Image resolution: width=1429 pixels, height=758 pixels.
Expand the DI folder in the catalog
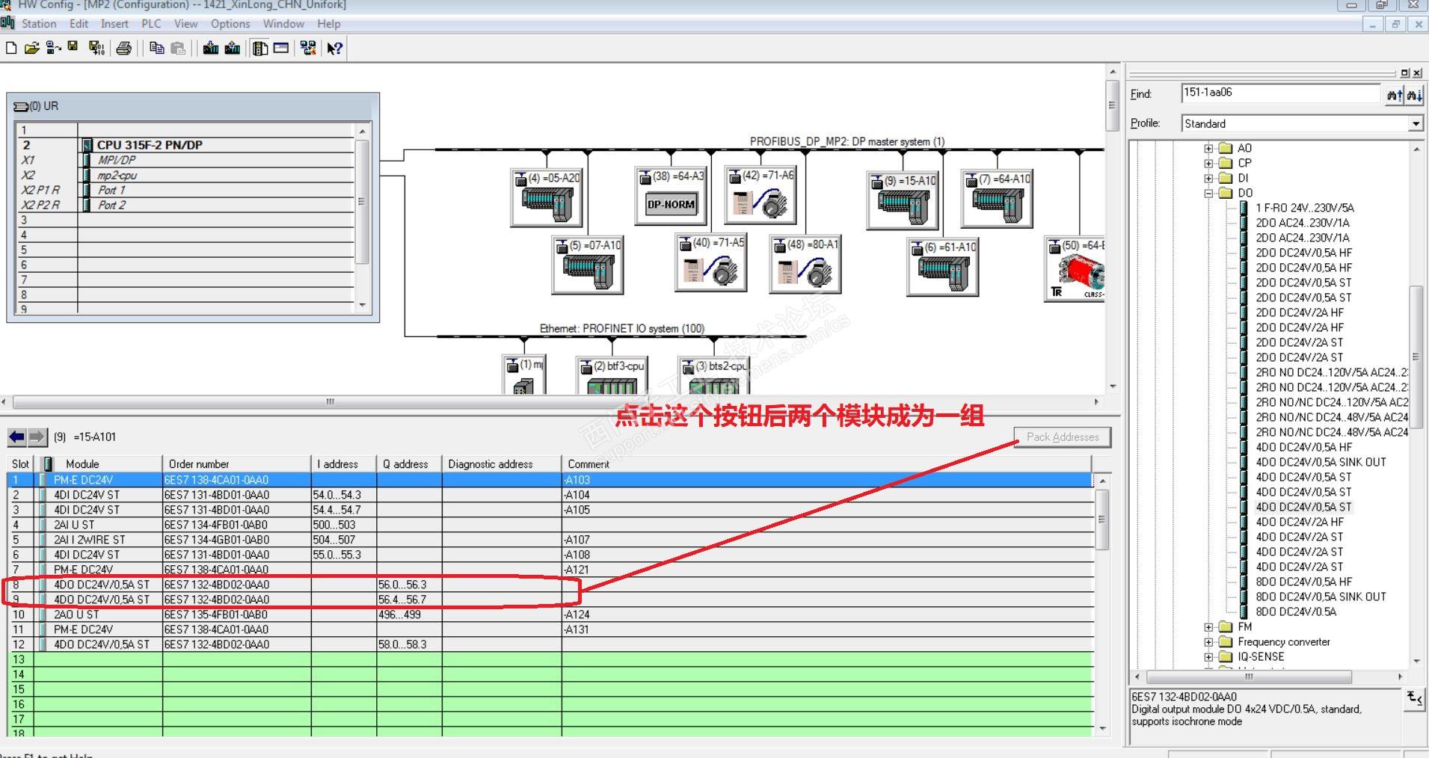[x=1208, y=178]
